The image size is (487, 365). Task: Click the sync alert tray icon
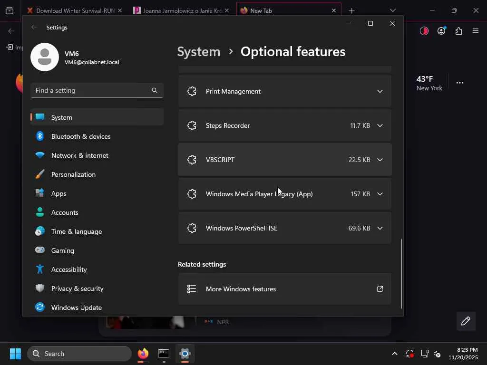point(409,354)
